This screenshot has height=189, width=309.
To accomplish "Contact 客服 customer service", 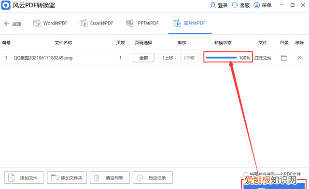I will 240,5.
